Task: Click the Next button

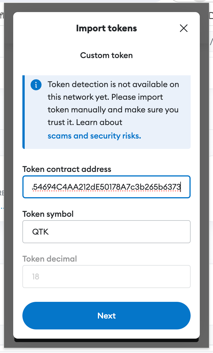Action: point(106,316)
